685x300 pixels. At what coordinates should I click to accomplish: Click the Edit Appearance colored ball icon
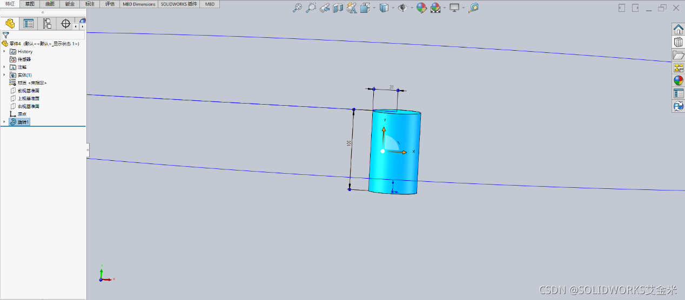[x=421, y=8]
